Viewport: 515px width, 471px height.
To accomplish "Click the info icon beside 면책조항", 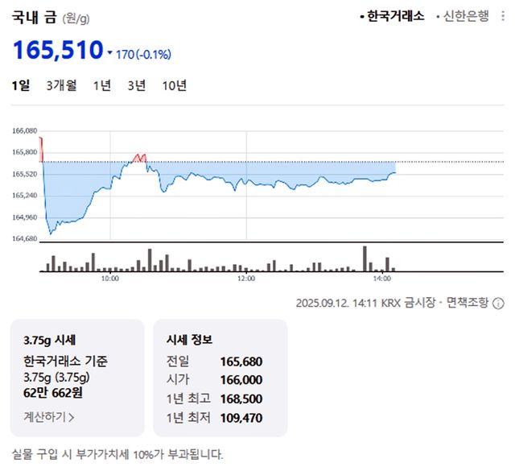I will pos(498,304).
